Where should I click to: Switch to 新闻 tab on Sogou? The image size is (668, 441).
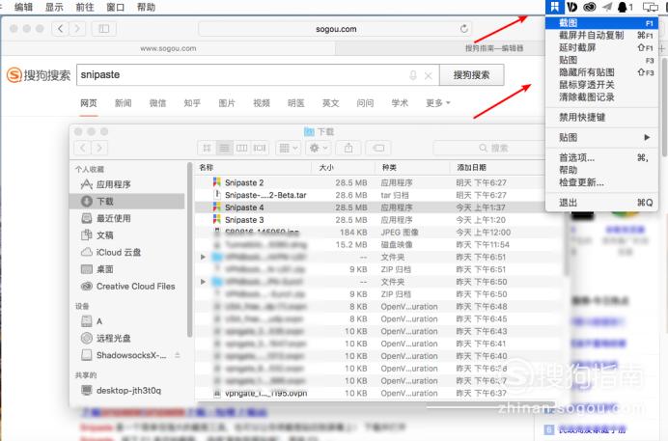pos(124,103)
